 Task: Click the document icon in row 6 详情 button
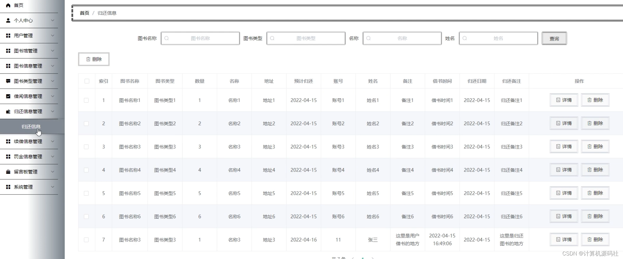tap(558, 216)
